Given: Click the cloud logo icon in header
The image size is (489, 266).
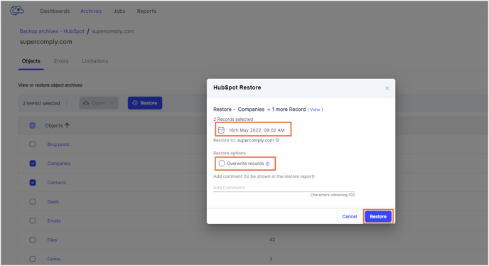Looking at the screenshot, I should point(17,11).
